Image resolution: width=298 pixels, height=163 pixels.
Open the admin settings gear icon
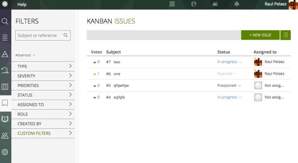5,152
